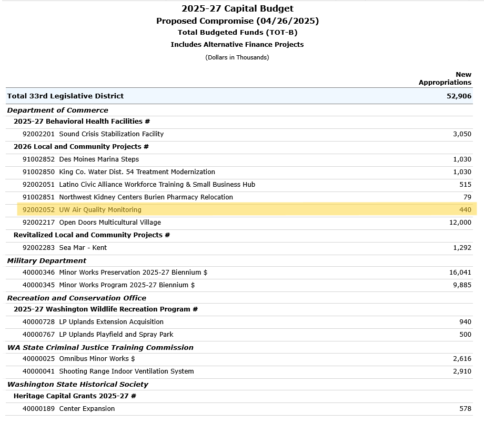Click the Department of Commerce heading

point(57,110)
